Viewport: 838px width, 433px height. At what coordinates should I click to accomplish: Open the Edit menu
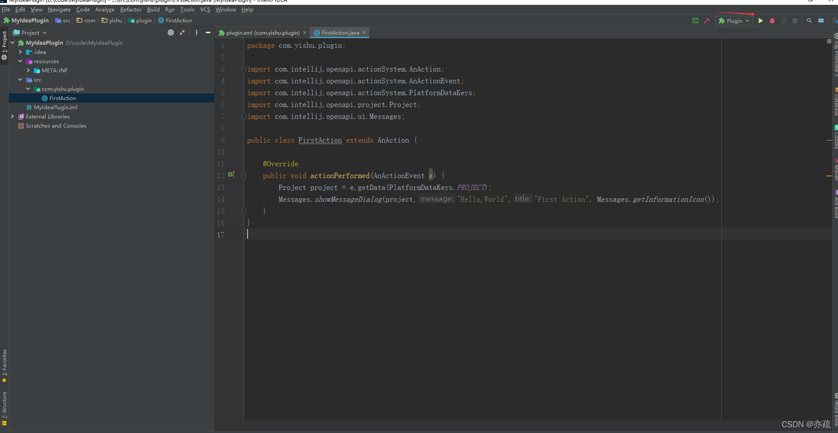click(x=20, y=9)
